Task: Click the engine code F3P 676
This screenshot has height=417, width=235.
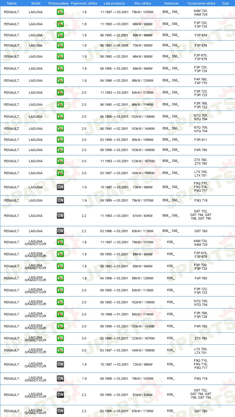Action: [x=201, y=45]
